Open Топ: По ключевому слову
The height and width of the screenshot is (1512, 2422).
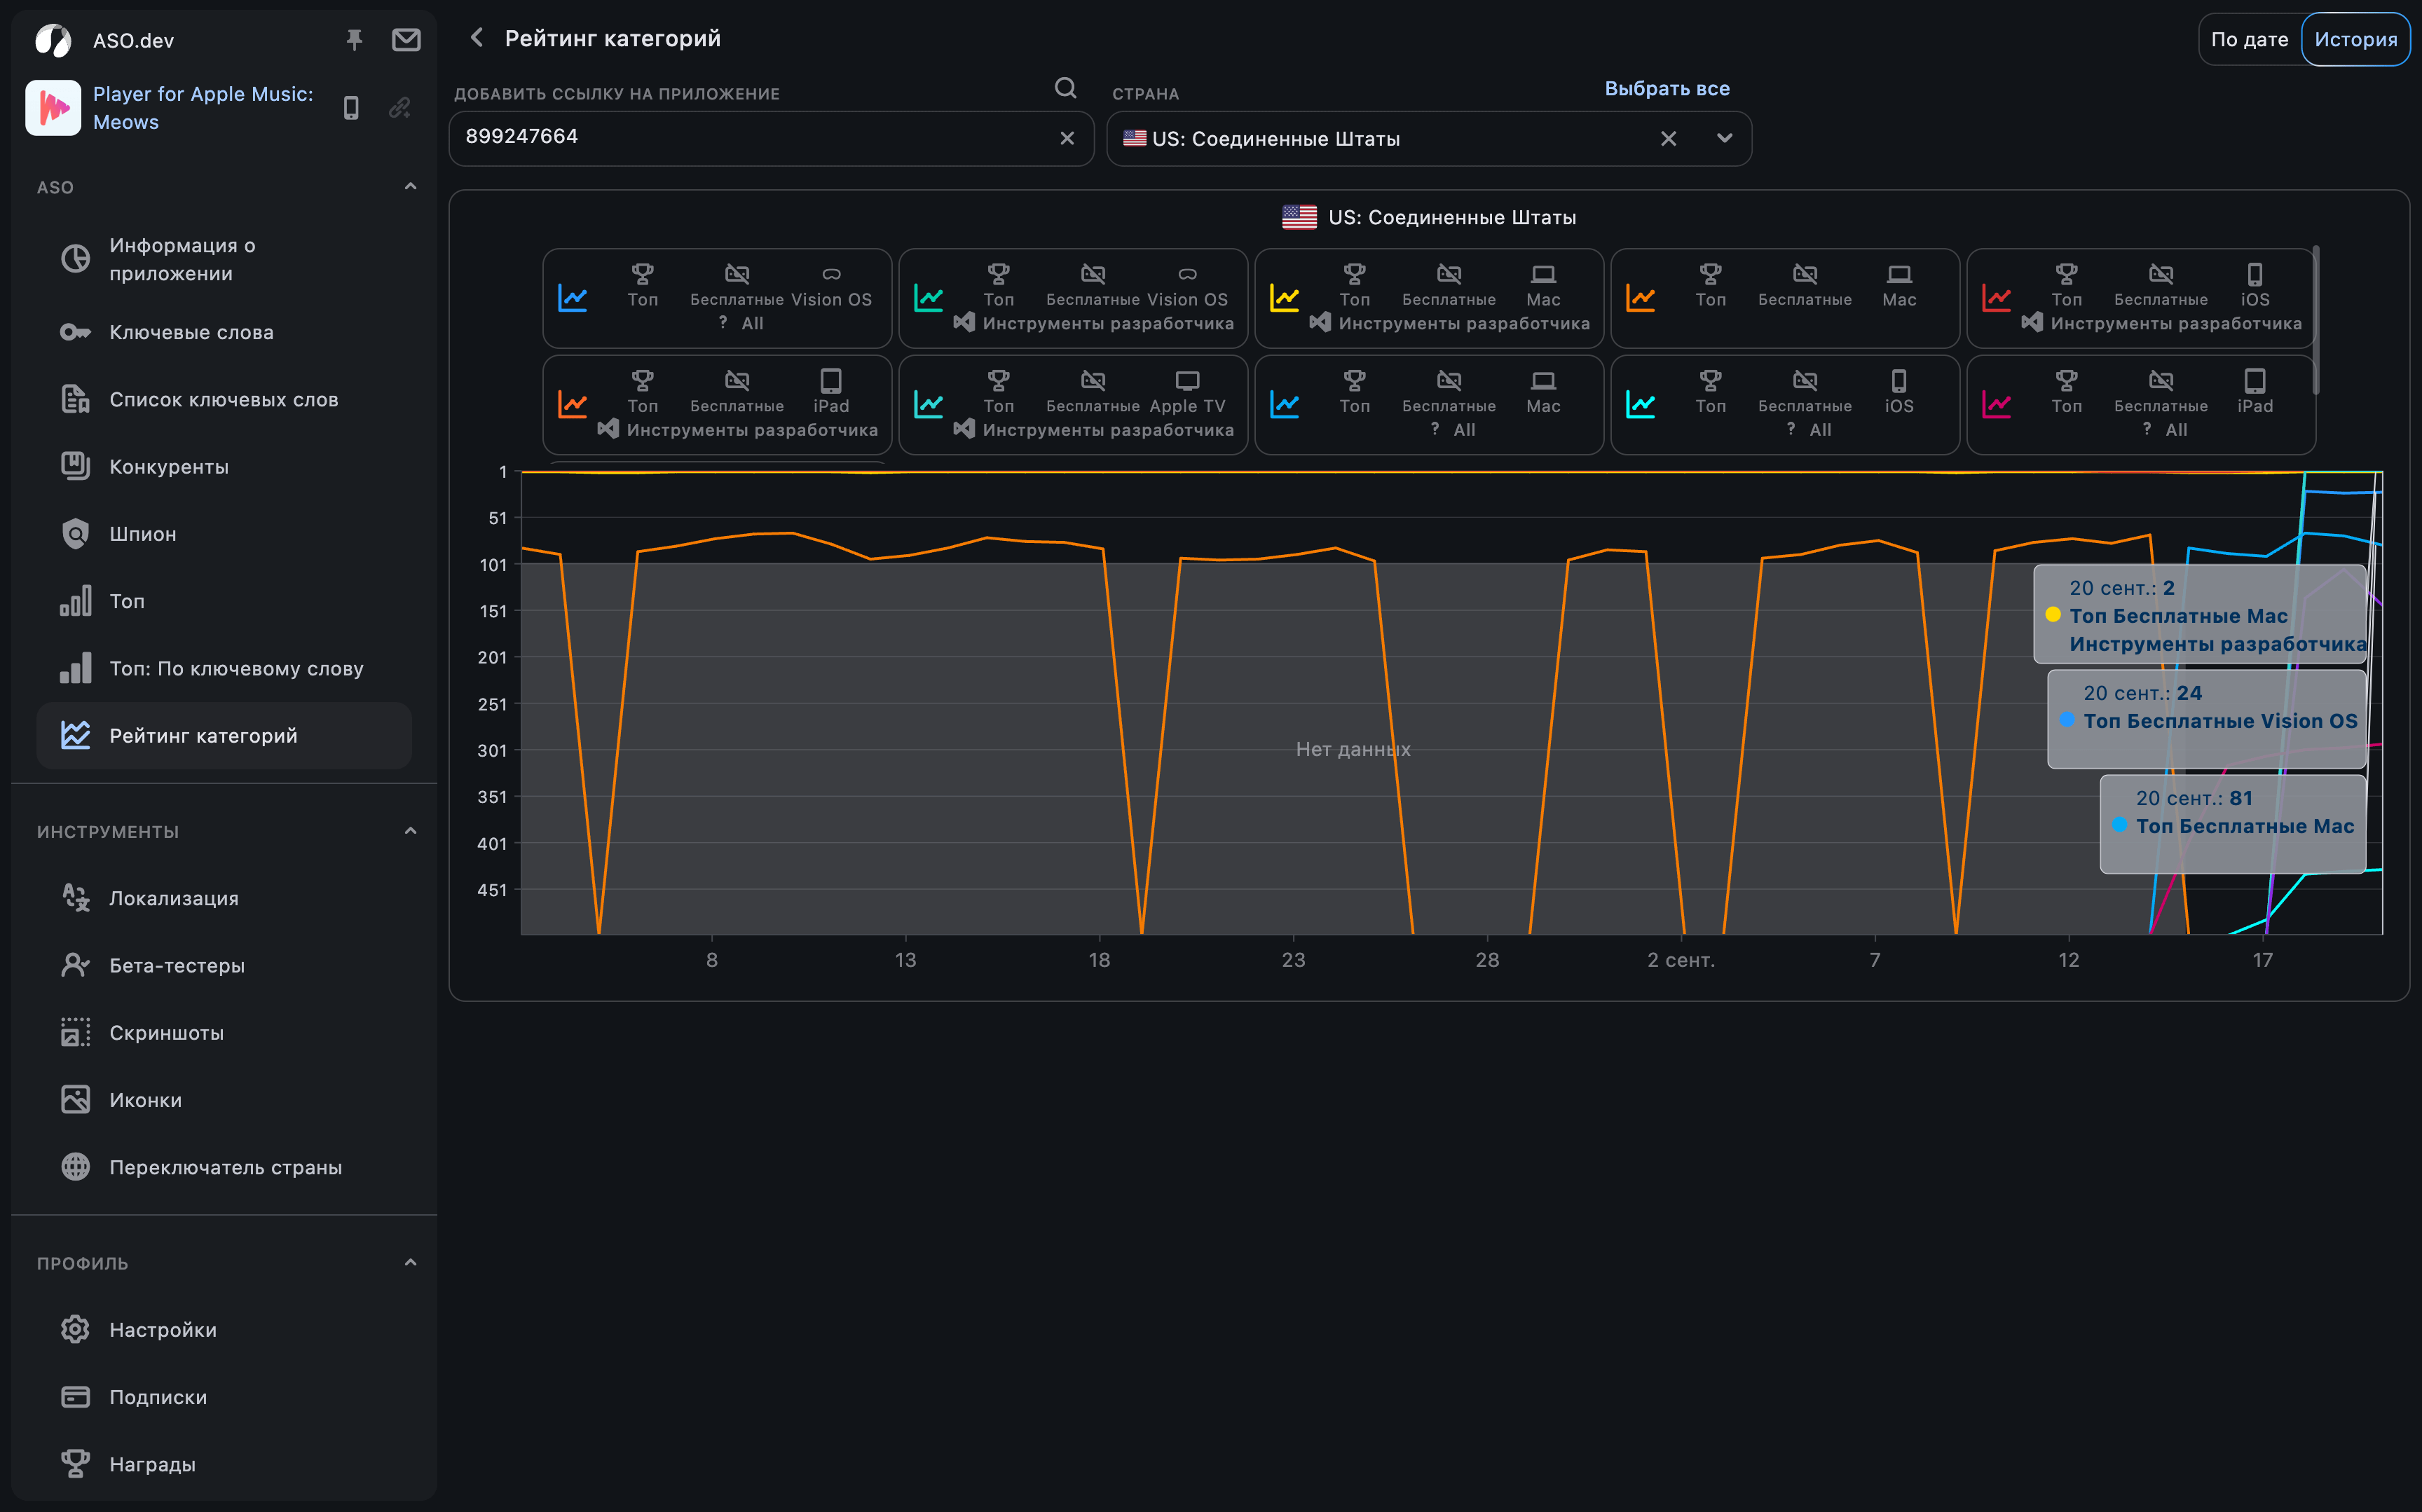(x=224, y=668)
